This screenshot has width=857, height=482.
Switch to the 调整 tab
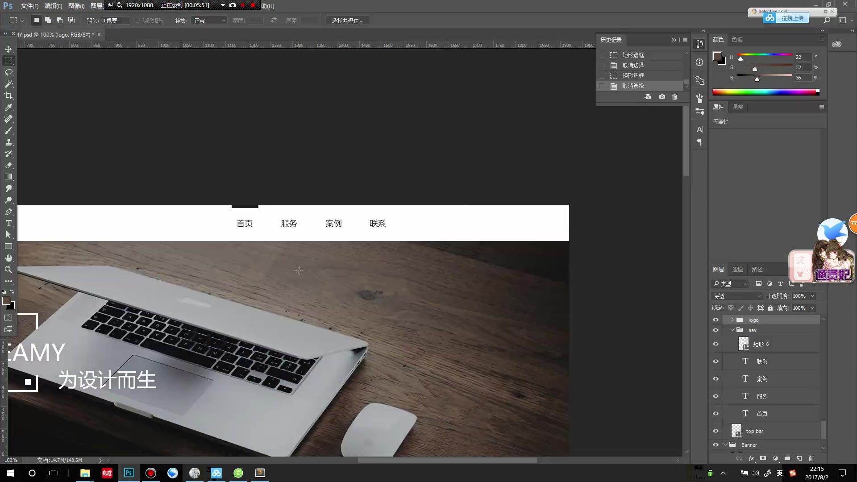(x=737, y=107)
